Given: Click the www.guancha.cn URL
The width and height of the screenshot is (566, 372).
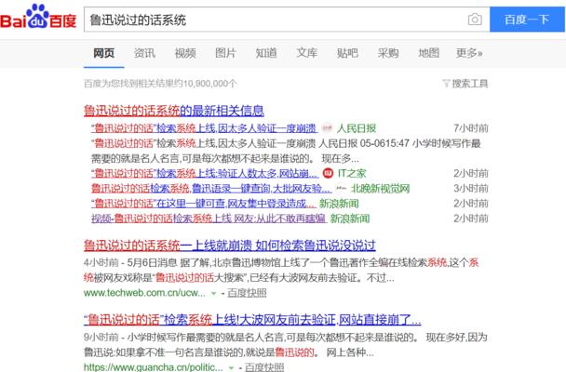Looking at the screenshot, I should pyautogui.click(x=153, y=367).
